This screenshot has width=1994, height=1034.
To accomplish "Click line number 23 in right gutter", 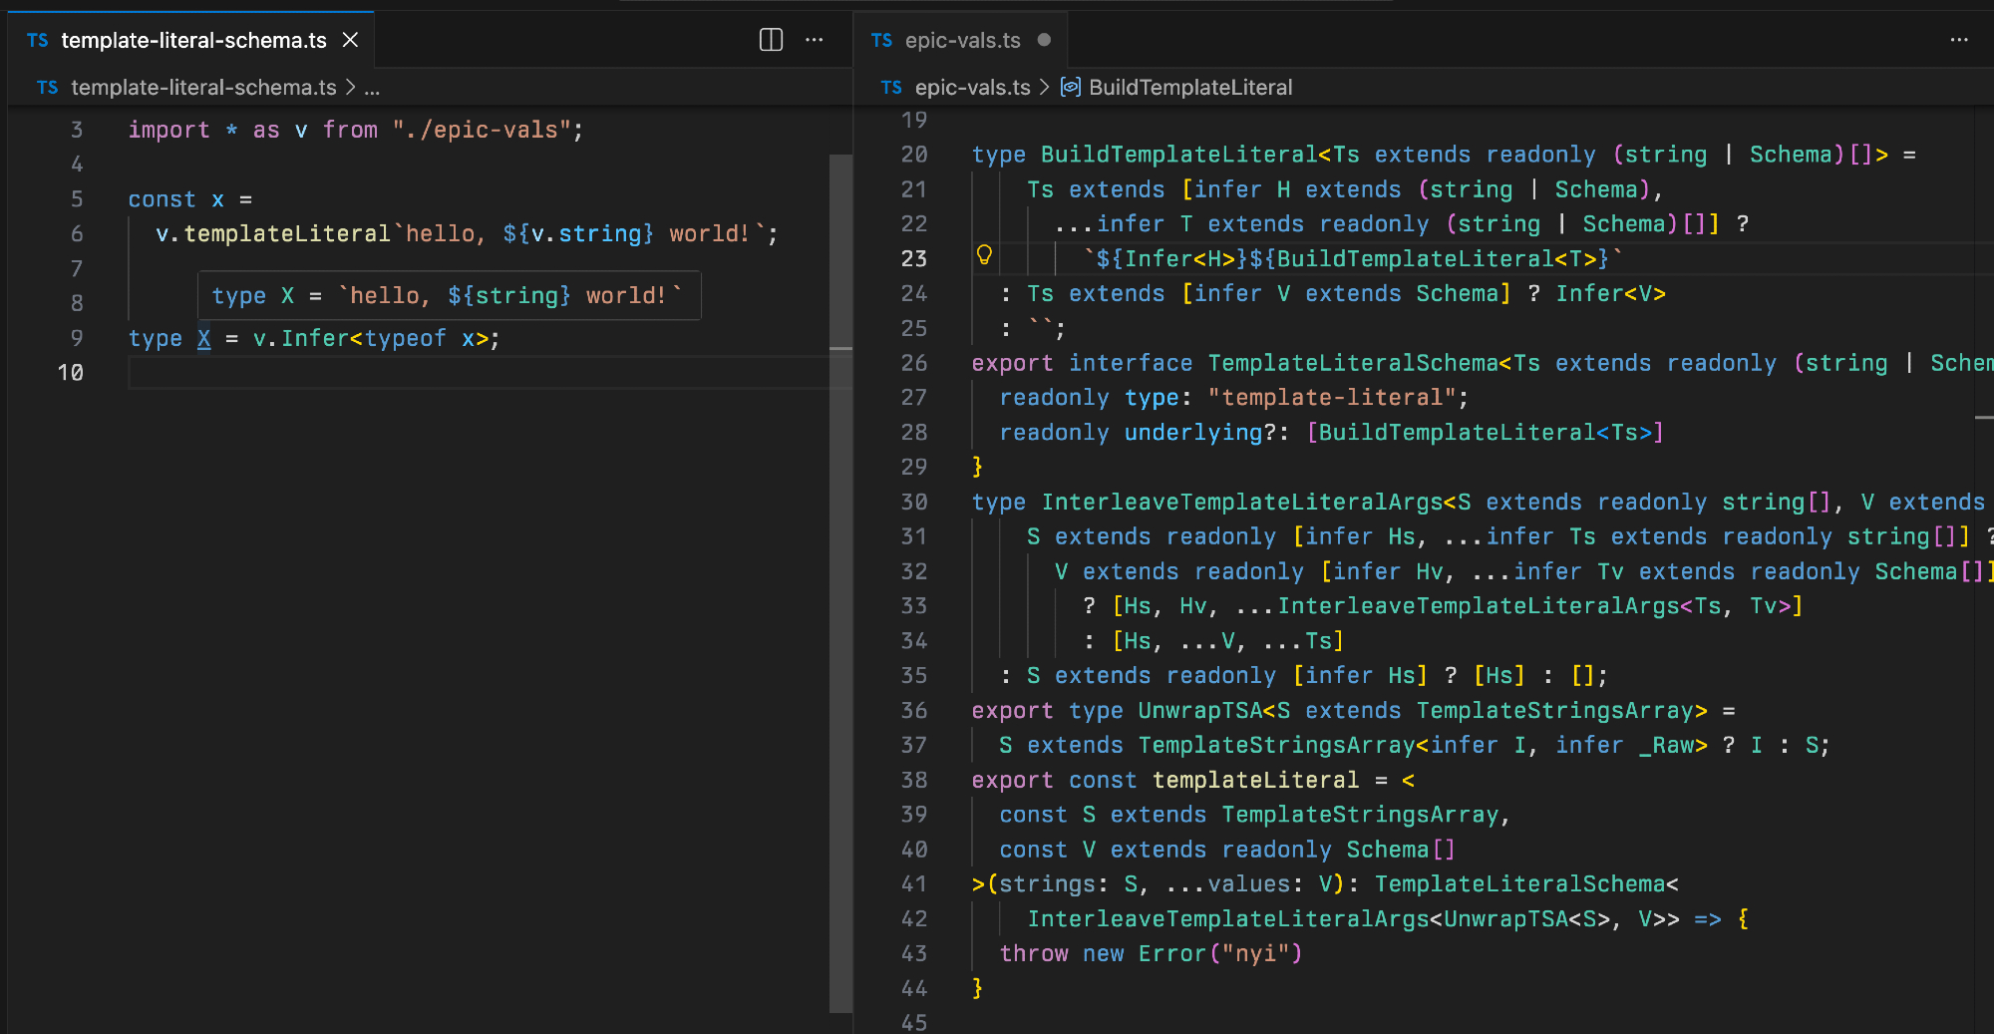I will pos(913,259).
